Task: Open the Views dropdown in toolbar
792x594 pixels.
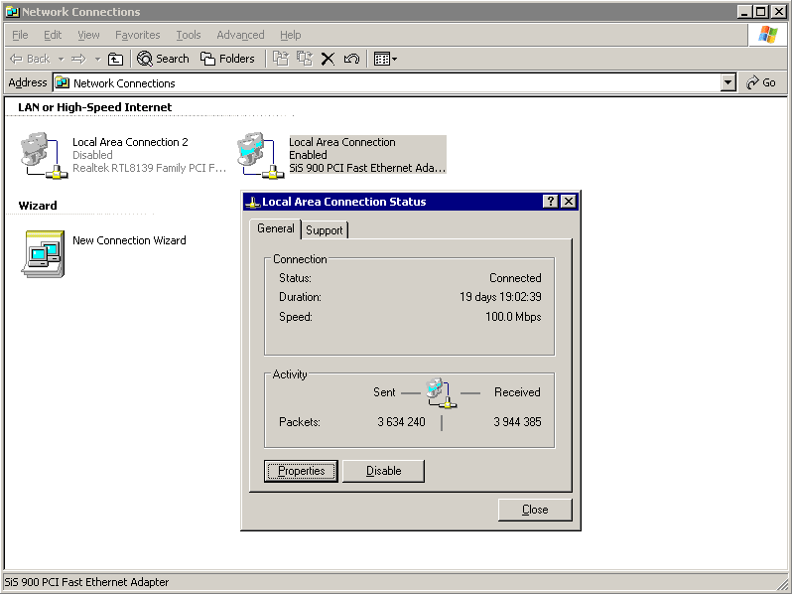Action: click(x=385, y=59)
